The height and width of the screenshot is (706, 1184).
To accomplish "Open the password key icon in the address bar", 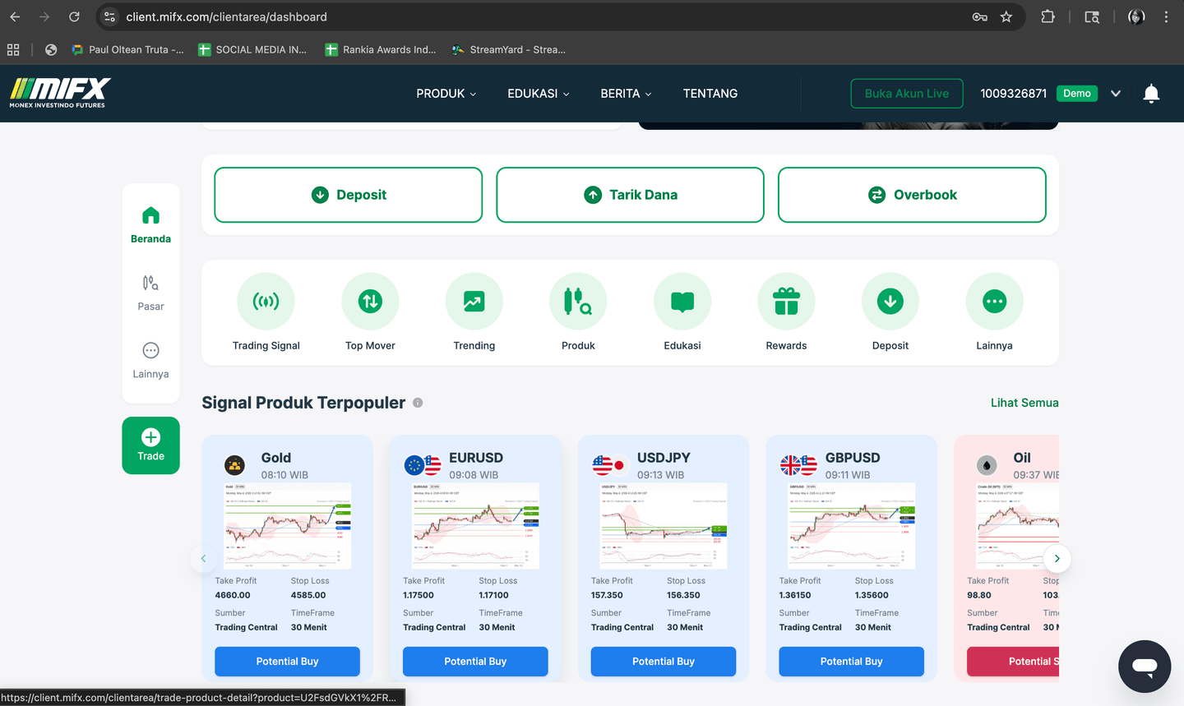I will [x=979, y=16].
